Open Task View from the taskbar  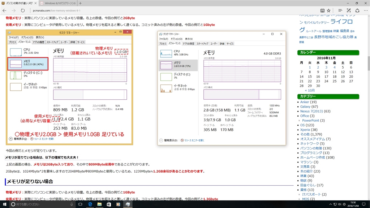(x=80, y=204)
